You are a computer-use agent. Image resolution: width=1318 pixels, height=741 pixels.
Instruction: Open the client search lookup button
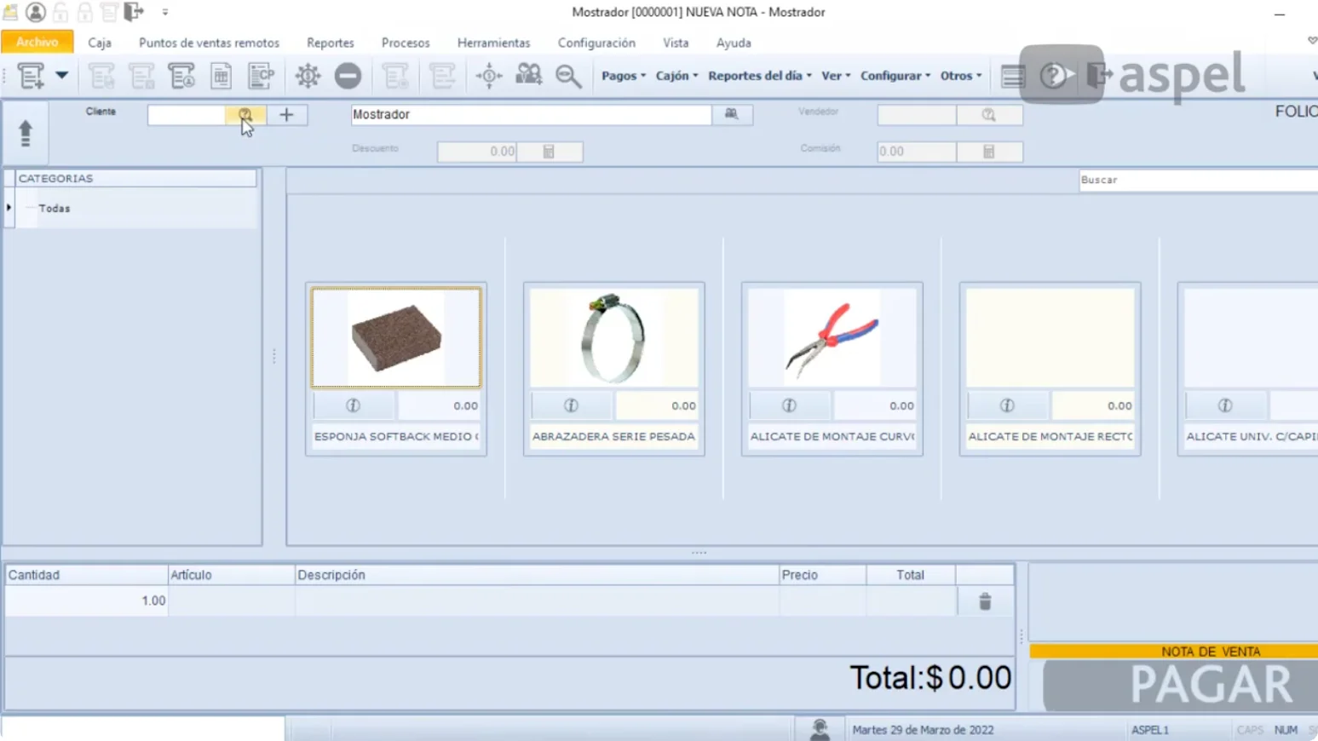245,114
